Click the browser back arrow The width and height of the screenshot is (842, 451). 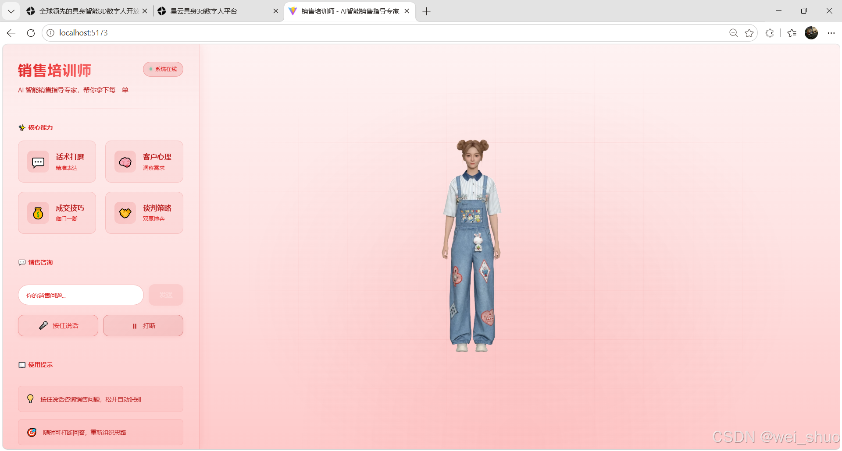11,33
